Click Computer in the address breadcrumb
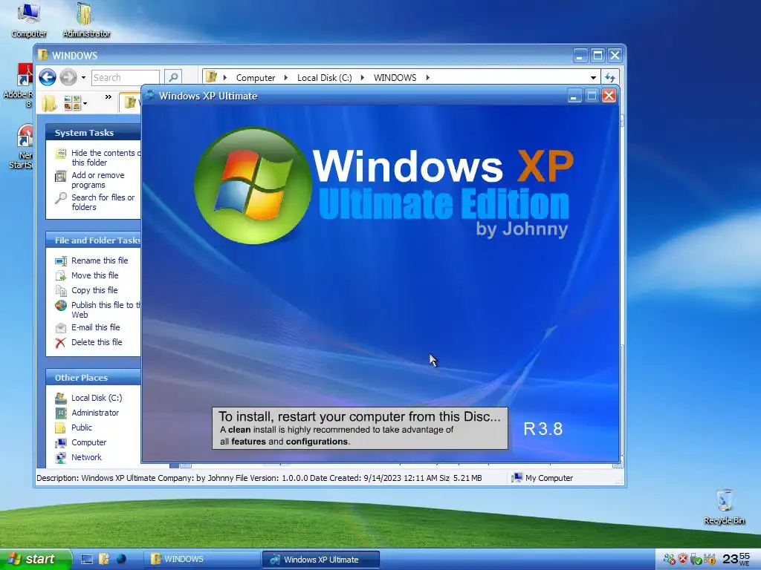 (x=256, y=77)
